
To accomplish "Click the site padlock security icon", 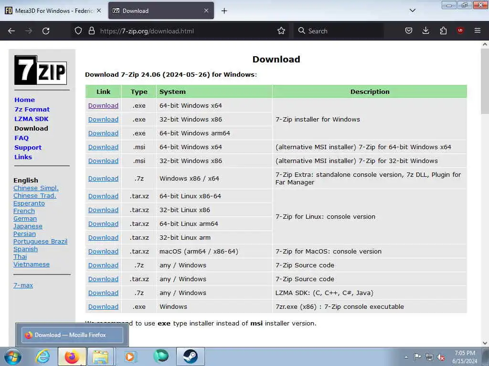I will 91,31.
